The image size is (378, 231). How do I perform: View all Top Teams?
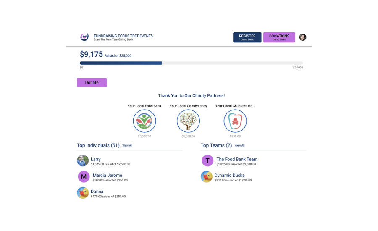(x=239, y=145)
